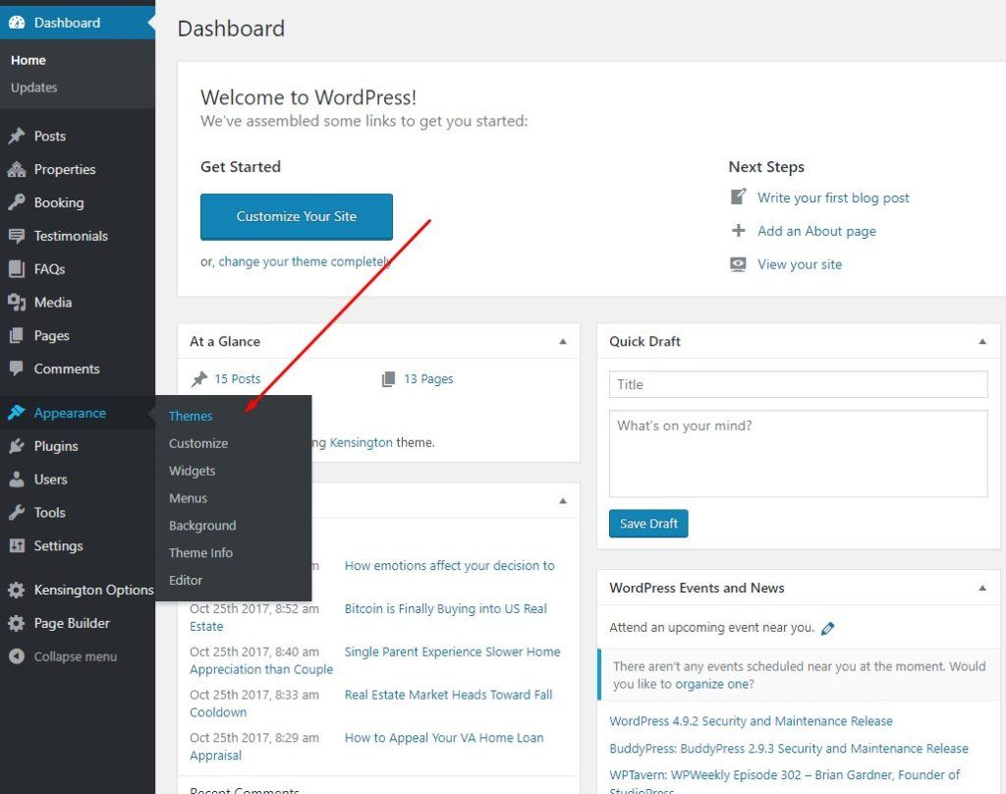Viewport: 1006px width, 794px height.
Task: Open the How to Appeal Your VA post
Action: tap(444, 738)
